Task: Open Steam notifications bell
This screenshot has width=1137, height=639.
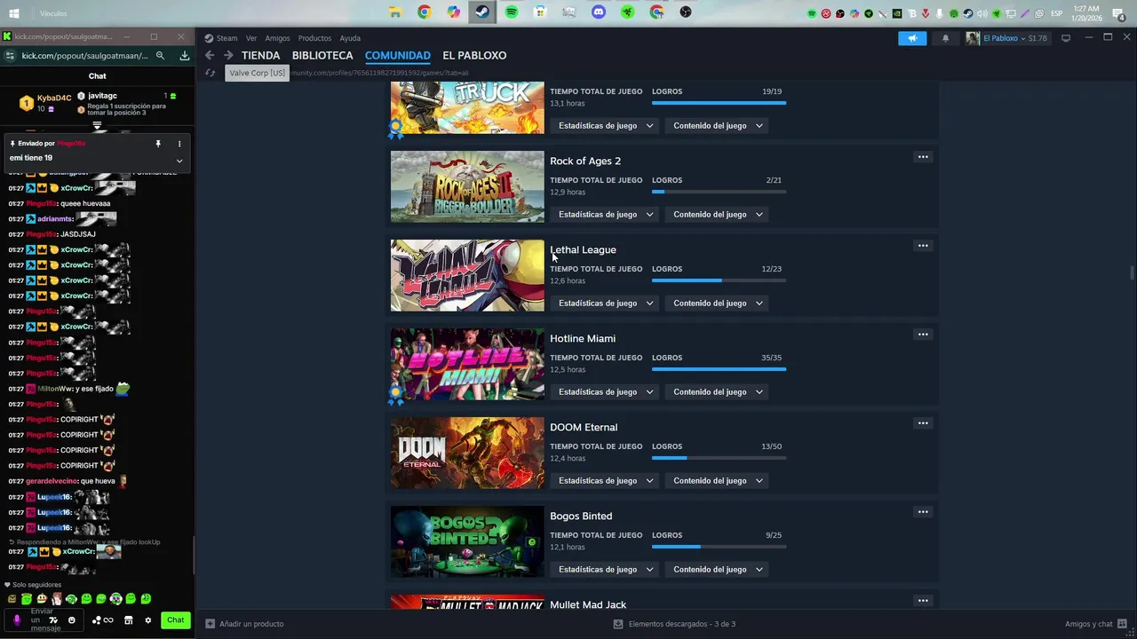Action: coord(945,38)
